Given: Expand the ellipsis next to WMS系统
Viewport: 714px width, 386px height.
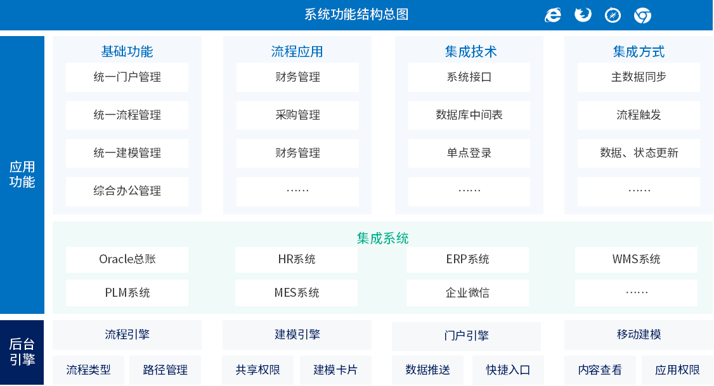Looking at the screenshot, I should coord(636,292).
